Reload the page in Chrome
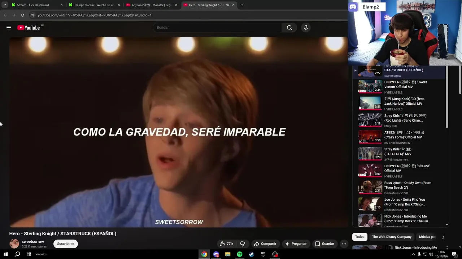 point(22,15)
